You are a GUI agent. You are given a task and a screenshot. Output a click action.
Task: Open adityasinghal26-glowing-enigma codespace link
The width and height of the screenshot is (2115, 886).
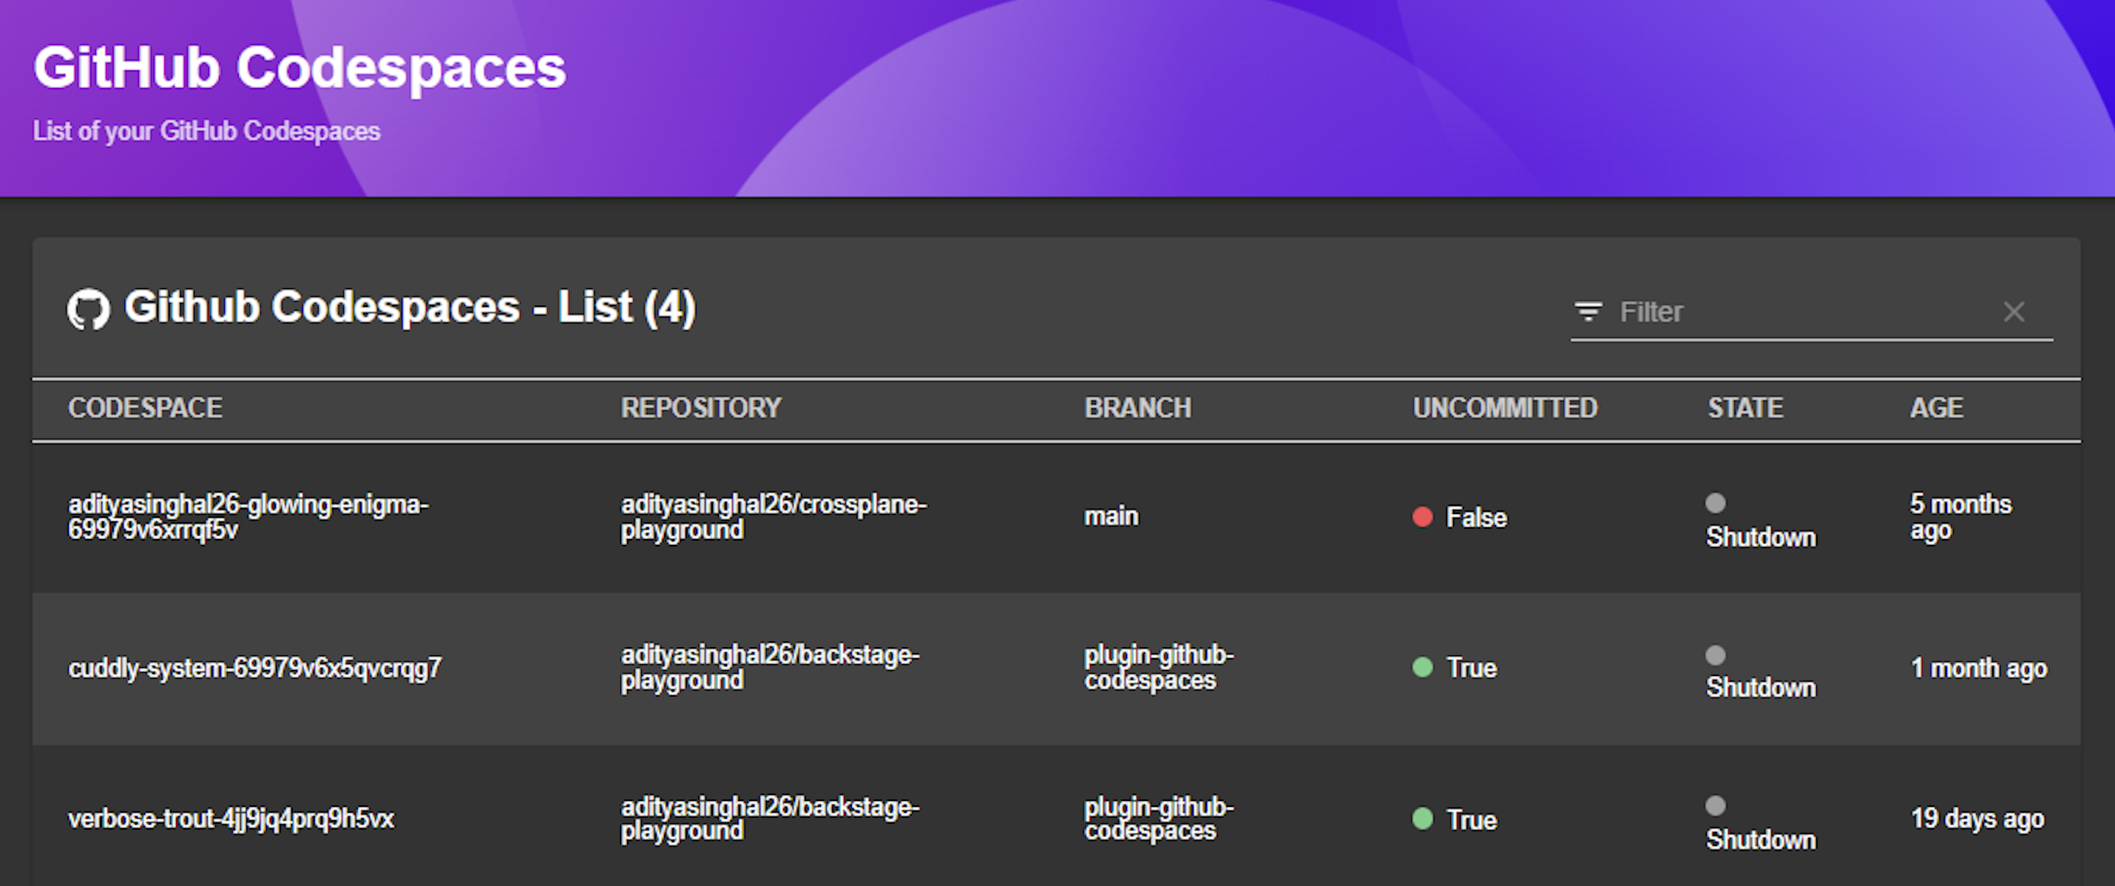(247, 516)
